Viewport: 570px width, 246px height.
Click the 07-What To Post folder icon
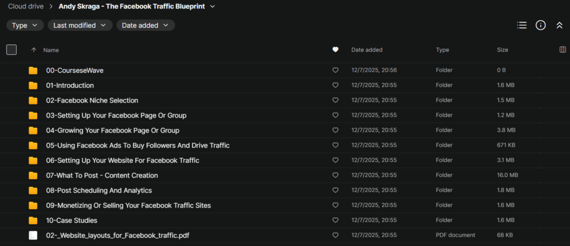pos(33,175)
